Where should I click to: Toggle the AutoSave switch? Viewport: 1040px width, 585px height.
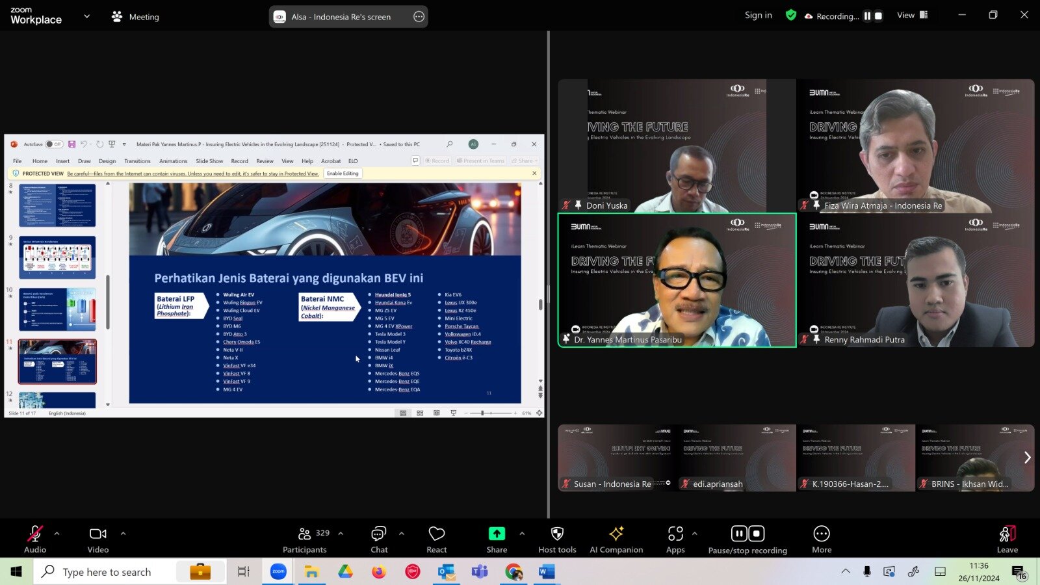pos(54,144)
